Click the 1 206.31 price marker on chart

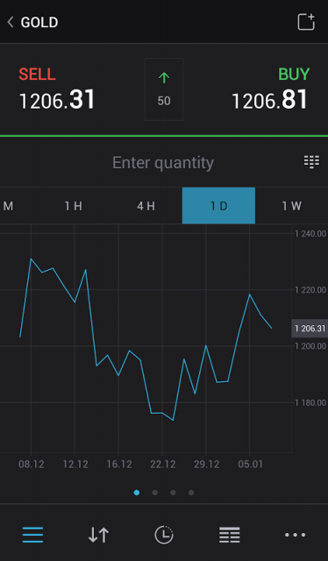[x=310, y=329]
